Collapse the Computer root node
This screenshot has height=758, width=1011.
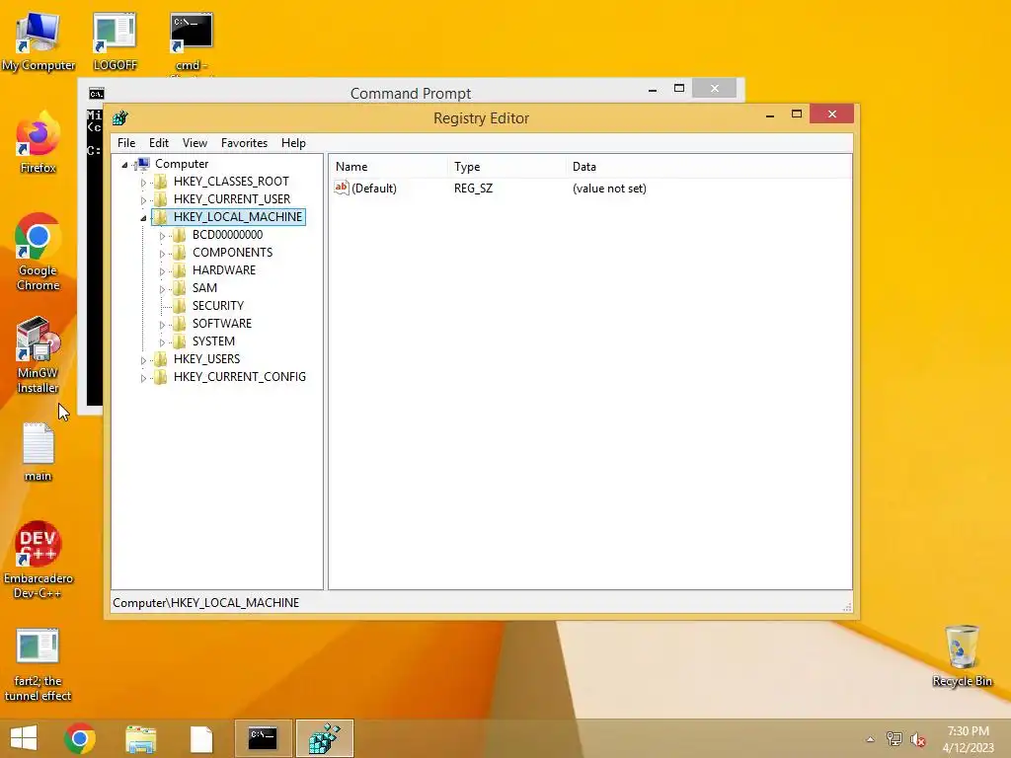(124, 165)
